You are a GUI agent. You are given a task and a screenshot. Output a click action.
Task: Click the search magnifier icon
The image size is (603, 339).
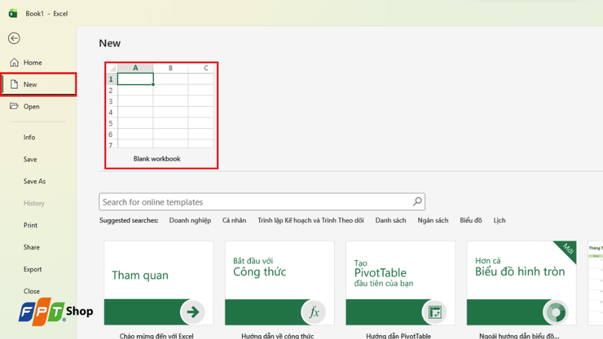coord(418,201)
